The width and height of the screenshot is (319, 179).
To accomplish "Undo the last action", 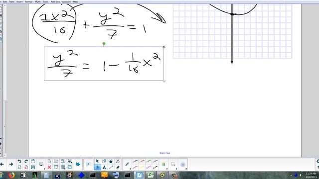I will (19, 161).
